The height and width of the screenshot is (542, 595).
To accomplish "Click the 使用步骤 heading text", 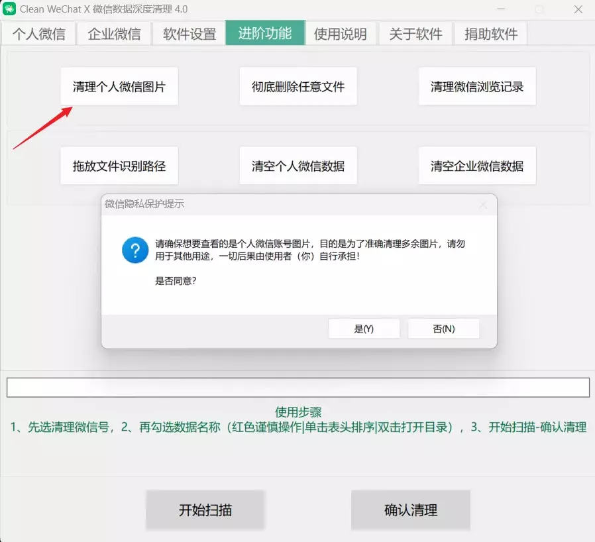I will 298,412.
